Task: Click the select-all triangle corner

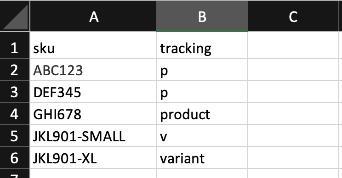Action: (x=15, y=17)
